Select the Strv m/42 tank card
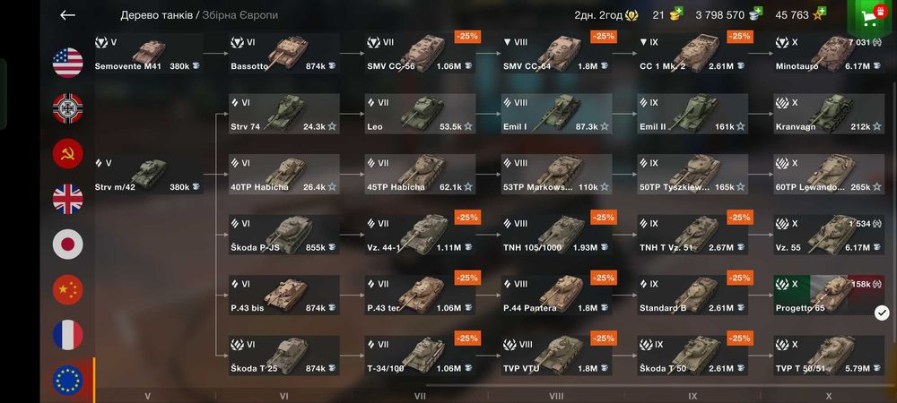897x403 pixels. pos(148,174)
